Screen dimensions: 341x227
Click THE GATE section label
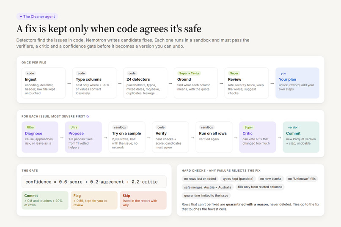pyautogui.click(x=30, y=170)
